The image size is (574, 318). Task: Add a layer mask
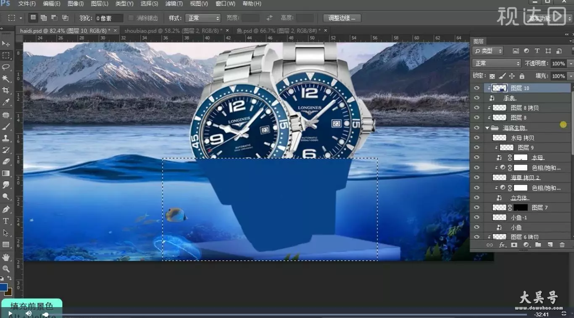point(514,245)
